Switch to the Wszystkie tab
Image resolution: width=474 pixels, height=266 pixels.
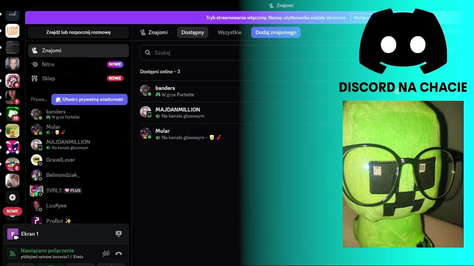coord(230,32)
